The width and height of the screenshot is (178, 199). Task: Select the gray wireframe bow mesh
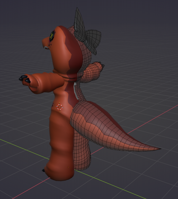94,41
